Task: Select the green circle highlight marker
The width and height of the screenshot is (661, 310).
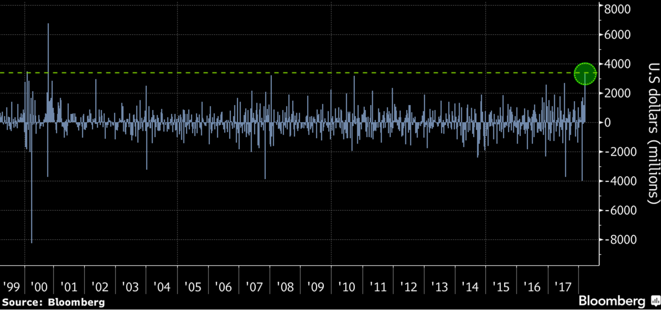Action: pyautogui.click(x=585, y=74)
